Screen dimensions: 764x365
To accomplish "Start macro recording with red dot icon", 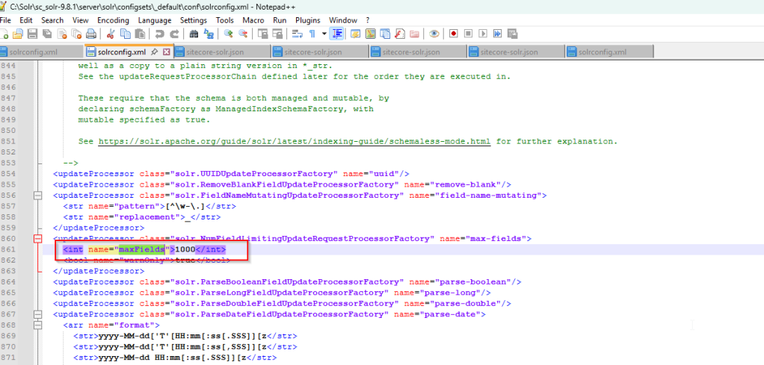I will point(453,34).
